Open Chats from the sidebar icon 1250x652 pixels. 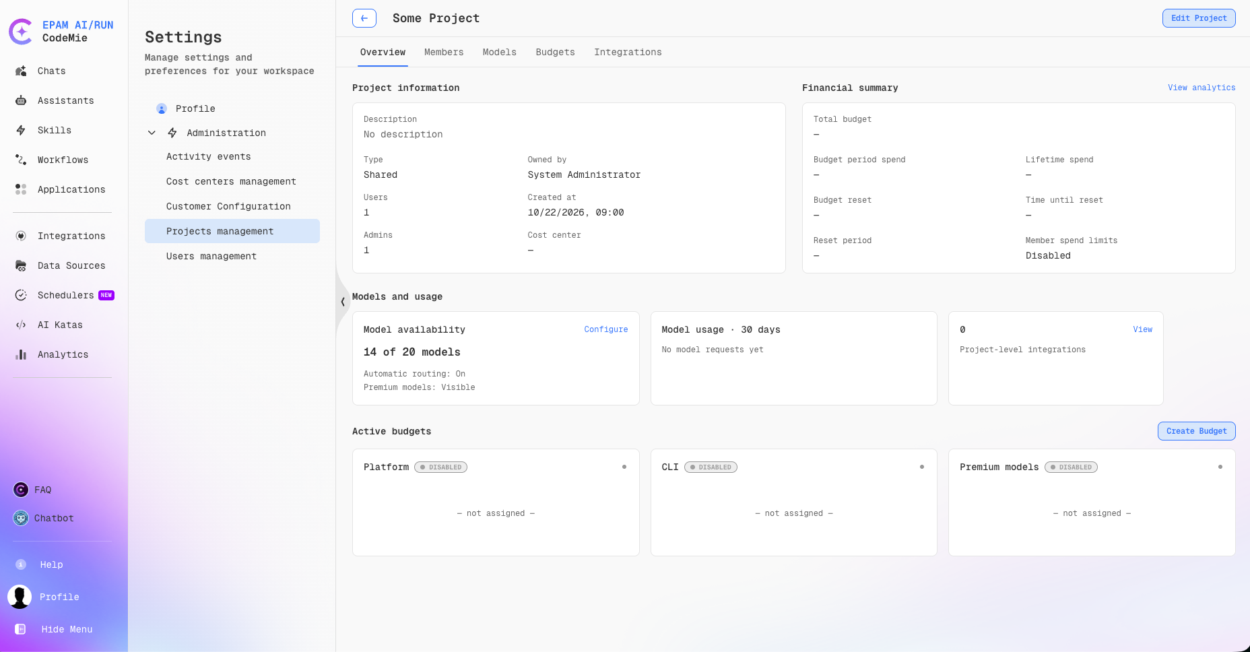click(21, 71)
